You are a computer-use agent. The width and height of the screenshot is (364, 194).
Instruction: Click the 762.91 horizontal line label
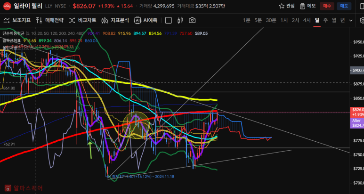tap(9, 144)
